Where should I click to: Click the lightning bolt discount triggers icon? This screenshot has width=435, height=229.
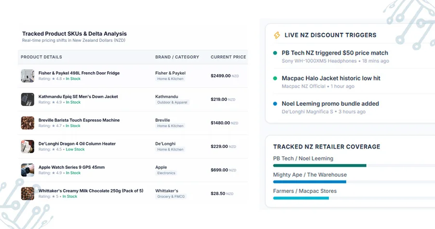click(277, 35)
